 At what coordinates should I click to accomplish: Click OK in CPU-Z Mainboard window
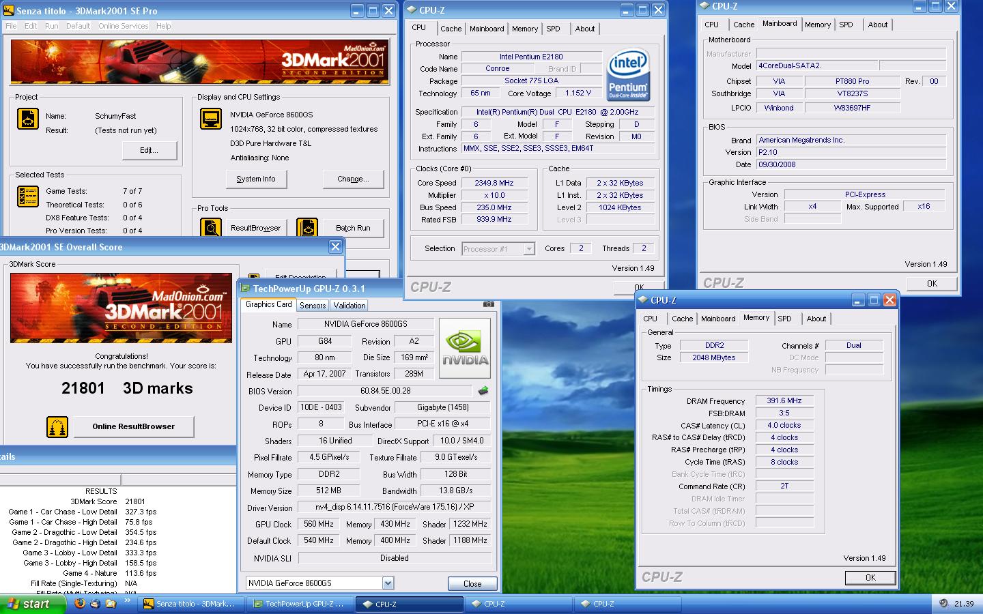932,284
